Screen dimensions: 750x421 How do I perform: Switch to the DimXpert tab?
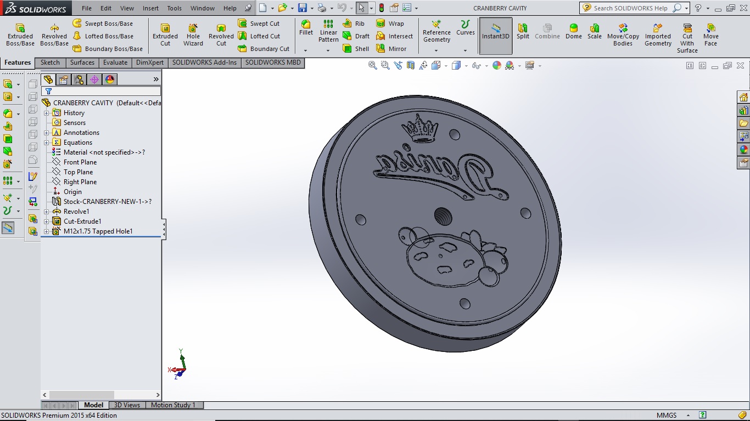(x=150, y=62)
